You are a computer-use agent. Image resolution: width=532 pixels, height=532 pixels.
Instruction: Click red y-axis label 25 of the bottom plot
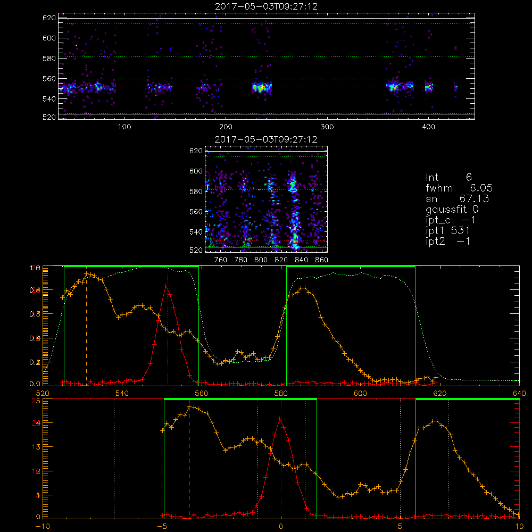[36, 401]
